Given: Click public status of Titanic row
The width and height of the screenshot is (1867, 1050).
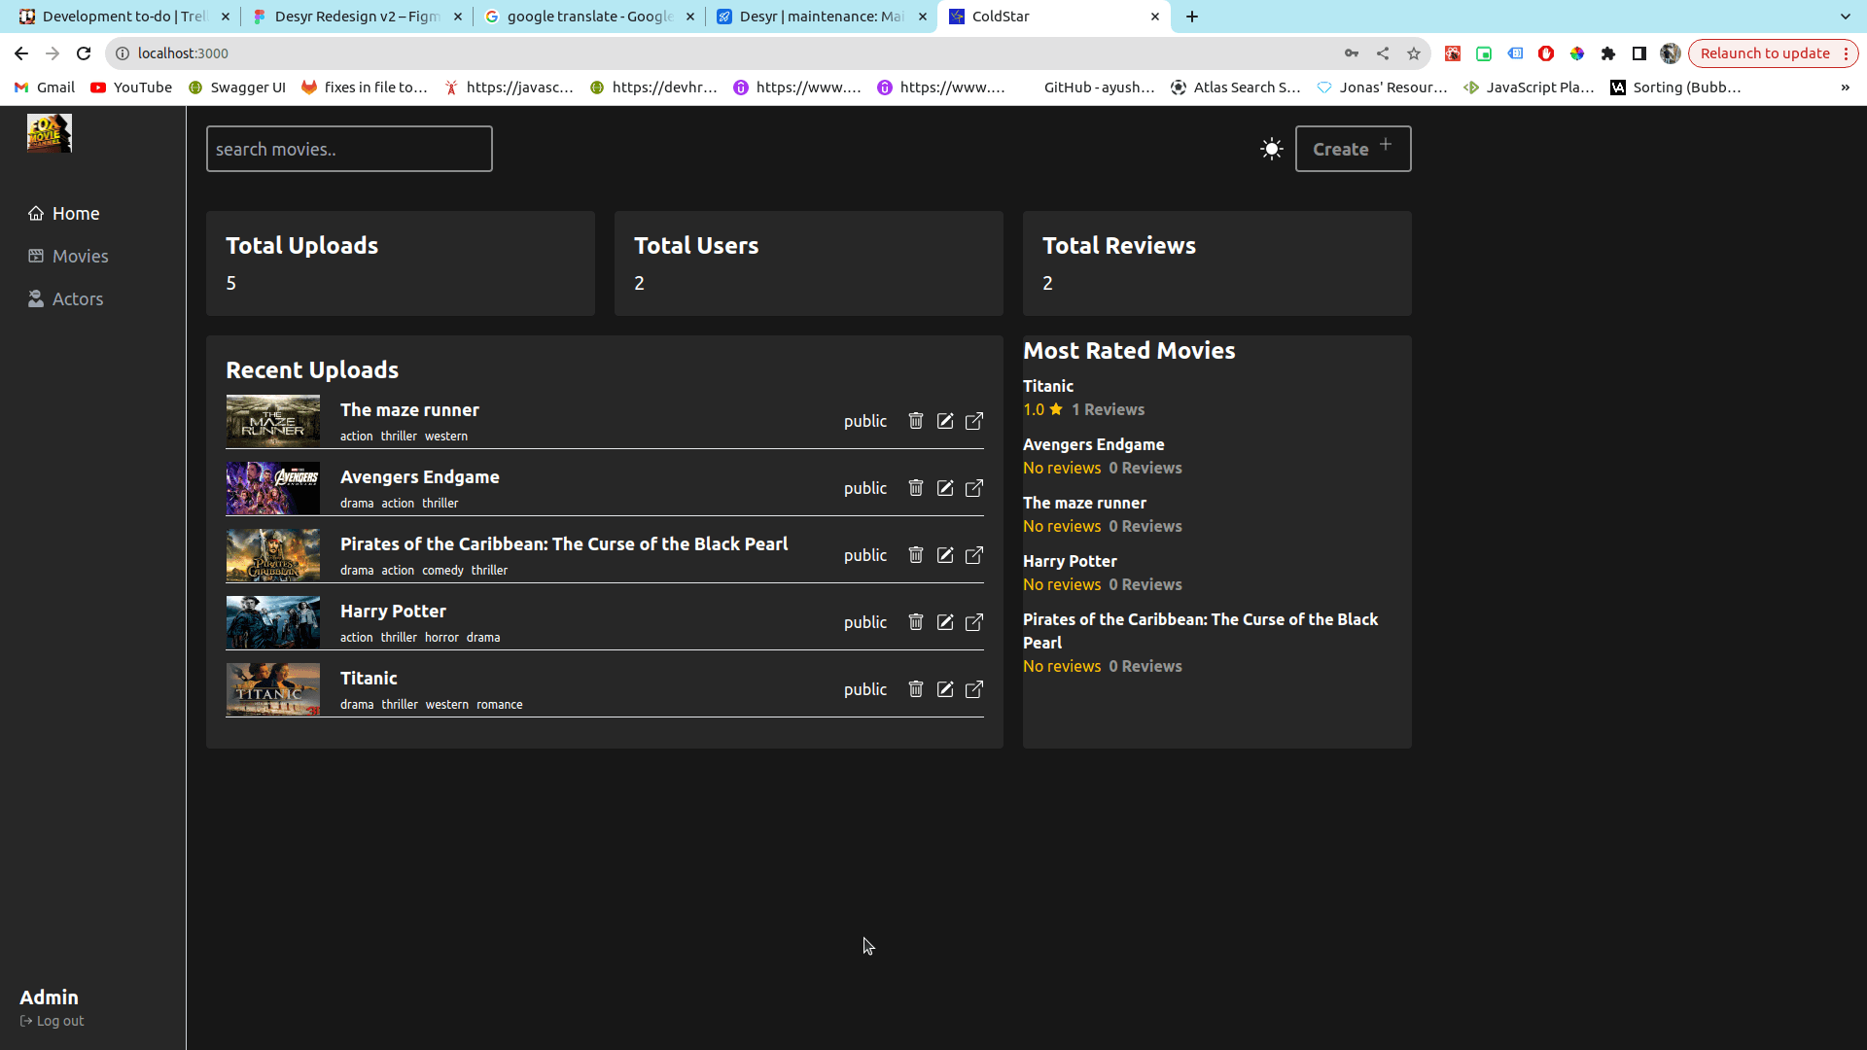Looking at the screenshot, I should pos(865,689).
